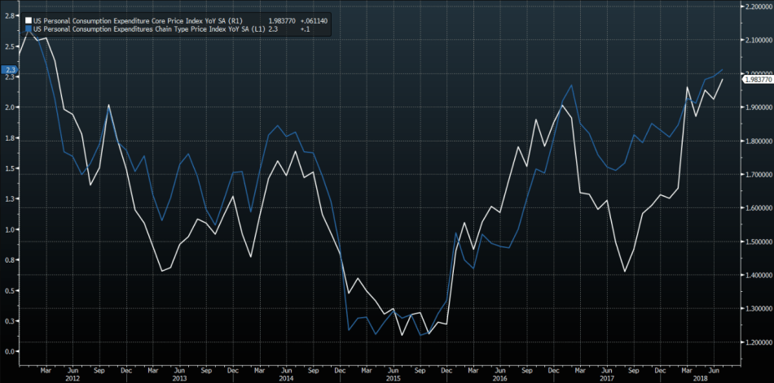
Task: Click the 1.800000 label on the right axis
Action: [759, 141]
